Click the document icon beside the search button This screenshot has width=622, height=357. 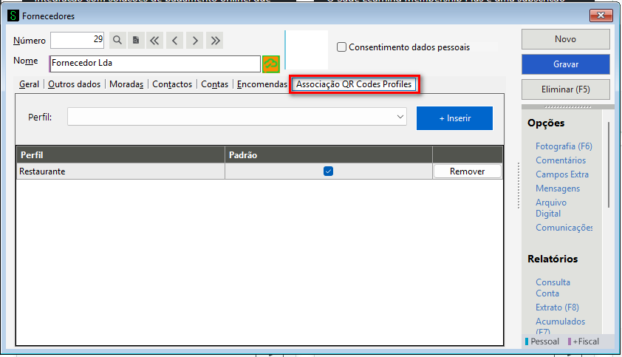pyautogui.click(x=137, y=41)
